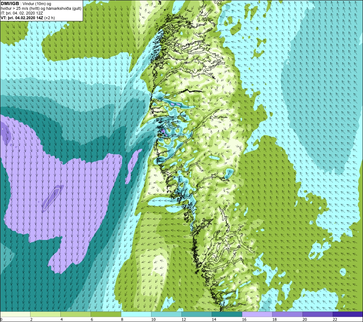This screenshot has height=322, width=363.
Task: Click the 6–8 m/s olive green legend swatch
Action: point(106,314)
